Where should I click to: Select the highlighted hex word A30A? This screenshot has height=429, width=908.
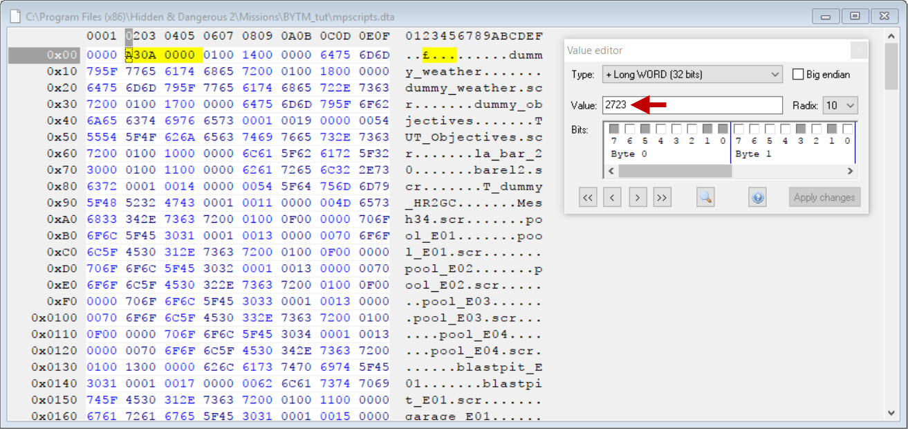click(140, 55)
